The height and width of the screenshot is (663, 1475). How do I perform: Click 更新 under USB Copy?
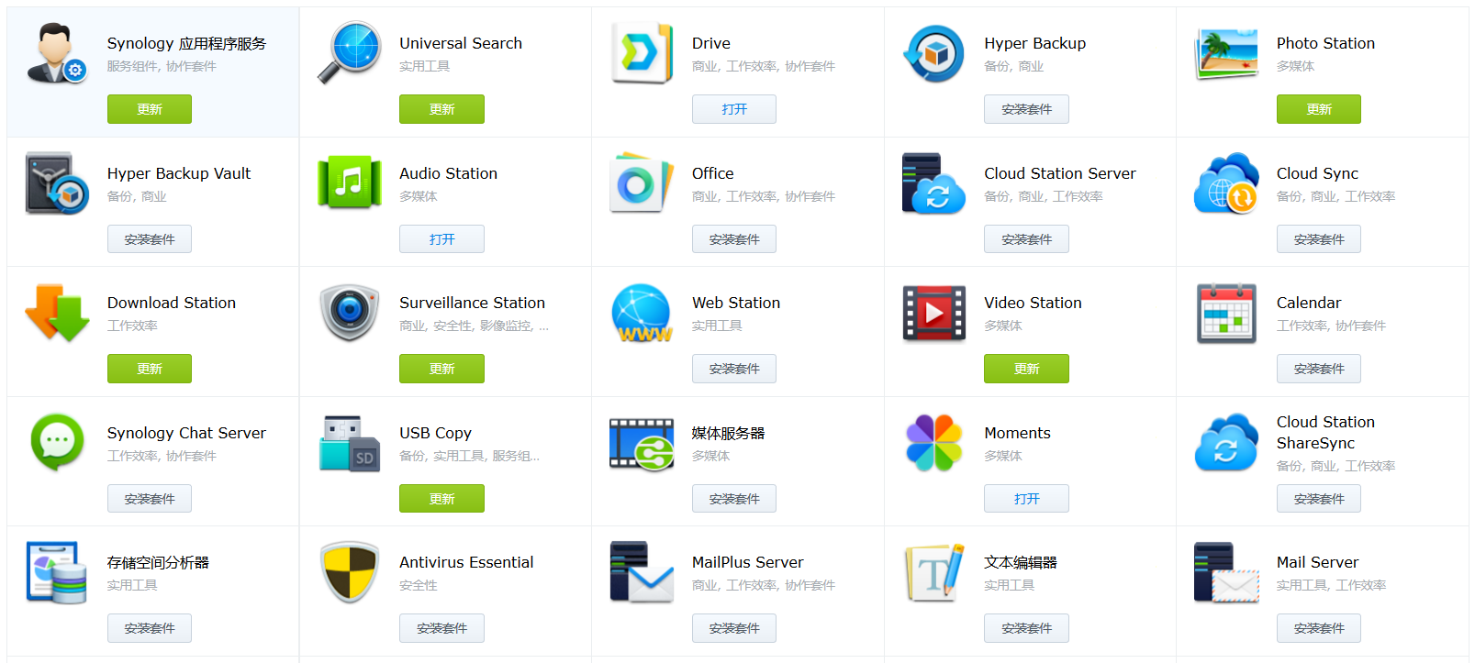tap(441, 499)
